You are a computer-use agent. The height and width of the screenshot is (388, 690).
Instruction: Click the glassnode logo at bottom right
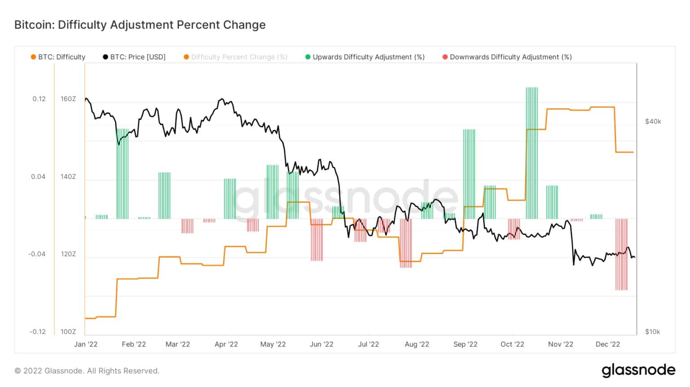(638, 370)
